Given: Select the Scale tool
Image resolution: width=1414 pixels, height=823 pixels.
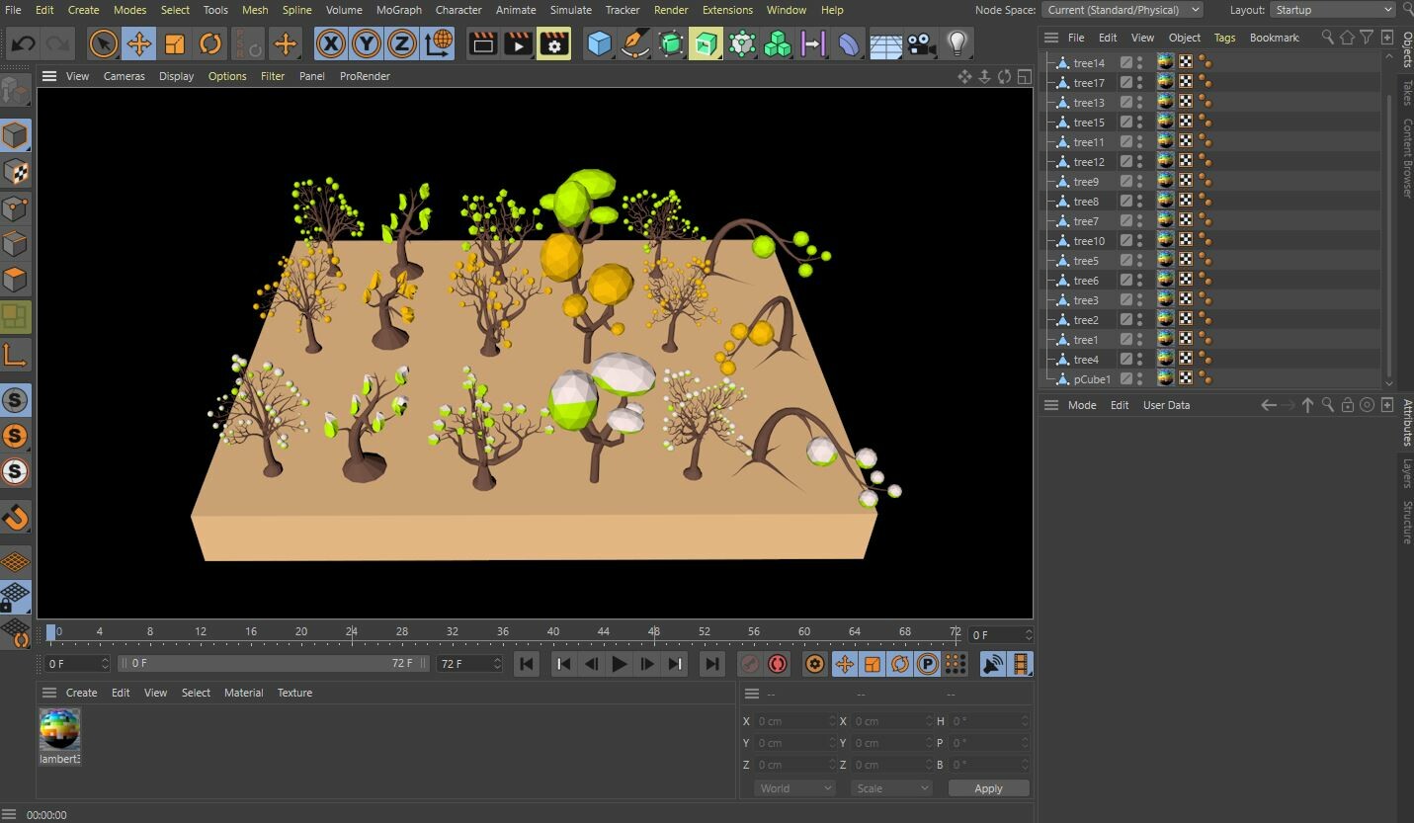Looking at the screenshot, I should 175,43.
